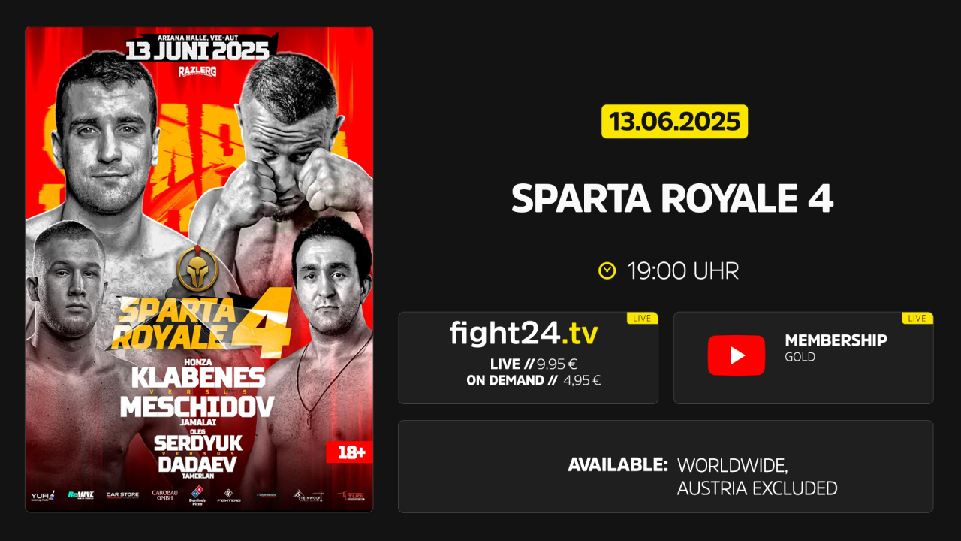The height and width of the screenshot is (541, 961).
Task: Click the Fightead sponsor logo
Action: 228,495
